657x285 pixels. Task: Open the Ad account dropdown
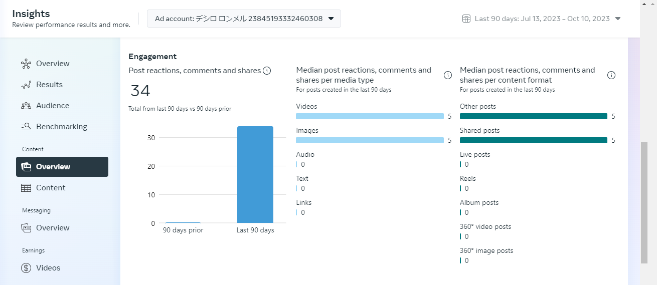[x=244, y=19]
